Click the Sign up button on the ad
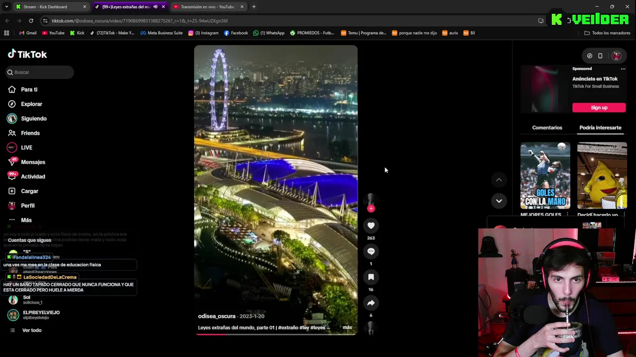 [599, 108]
